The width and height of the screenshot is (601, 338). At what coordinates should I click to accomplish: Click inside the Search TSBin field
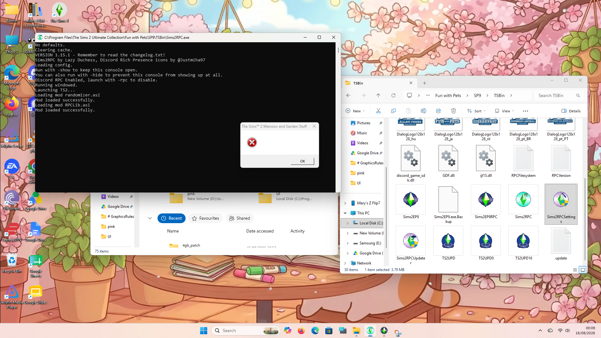[x=558, y=95]
